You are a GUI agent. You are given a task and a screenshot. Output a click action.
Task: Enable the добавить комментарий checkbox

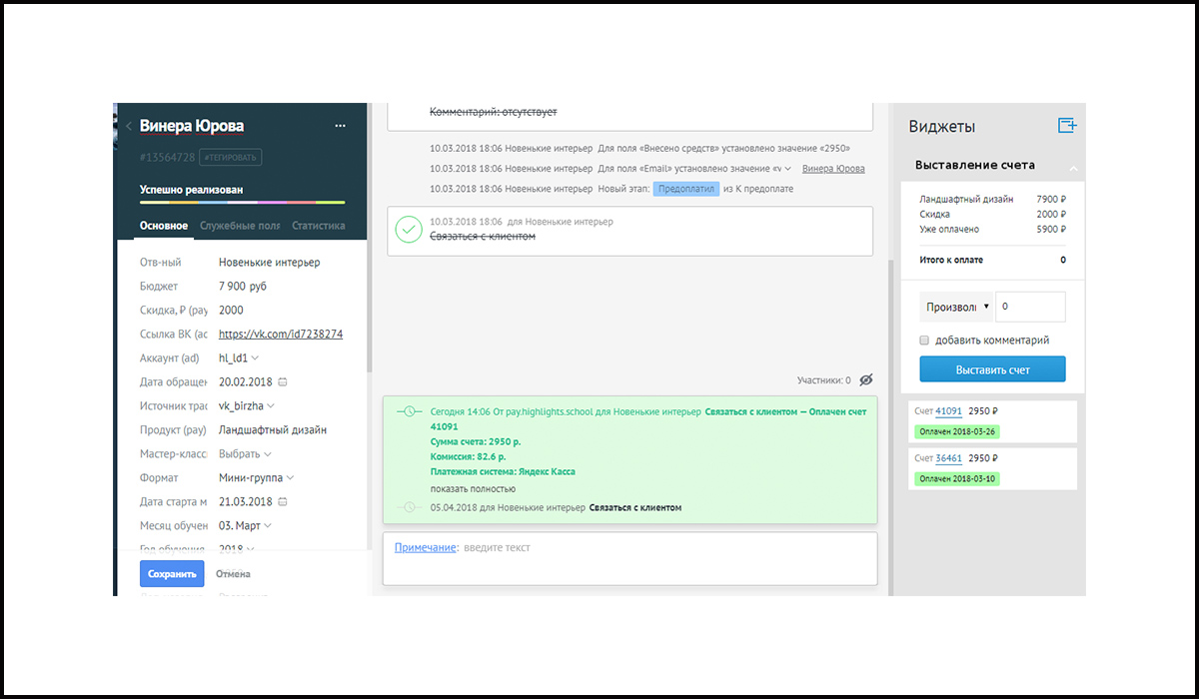coord(924,341)
